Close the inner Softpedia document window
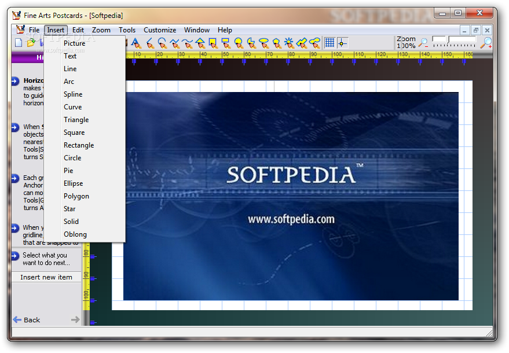This screenshot has height=353, width=509. pos(487,30)
